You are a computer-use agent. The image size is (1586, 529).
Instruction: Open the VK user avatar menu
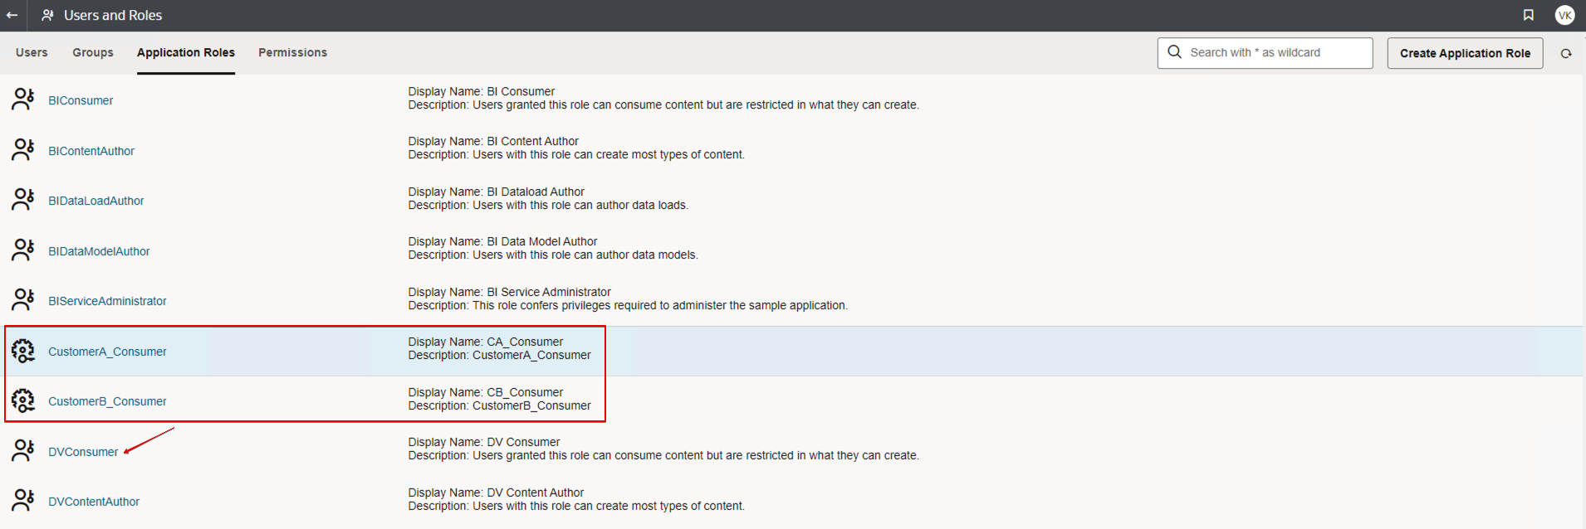point(1564,15)
